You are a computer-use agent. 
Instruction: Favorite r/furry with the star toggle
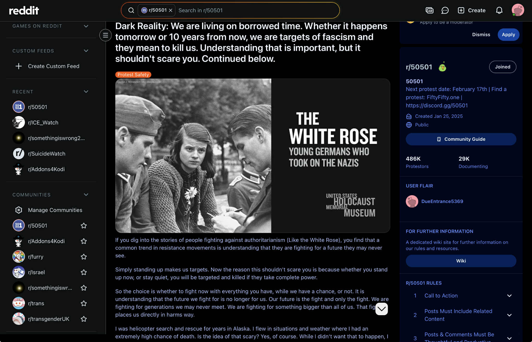click(x=84, y=257)
